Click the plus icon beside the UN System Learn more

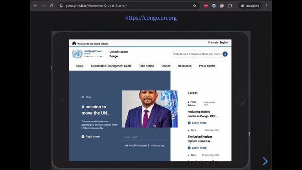click(189, 148)
